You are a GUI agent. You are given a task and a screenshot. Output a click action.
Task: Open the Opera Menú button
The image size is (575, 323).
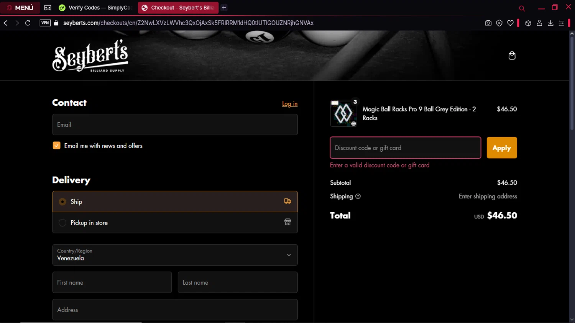point(20,8)
